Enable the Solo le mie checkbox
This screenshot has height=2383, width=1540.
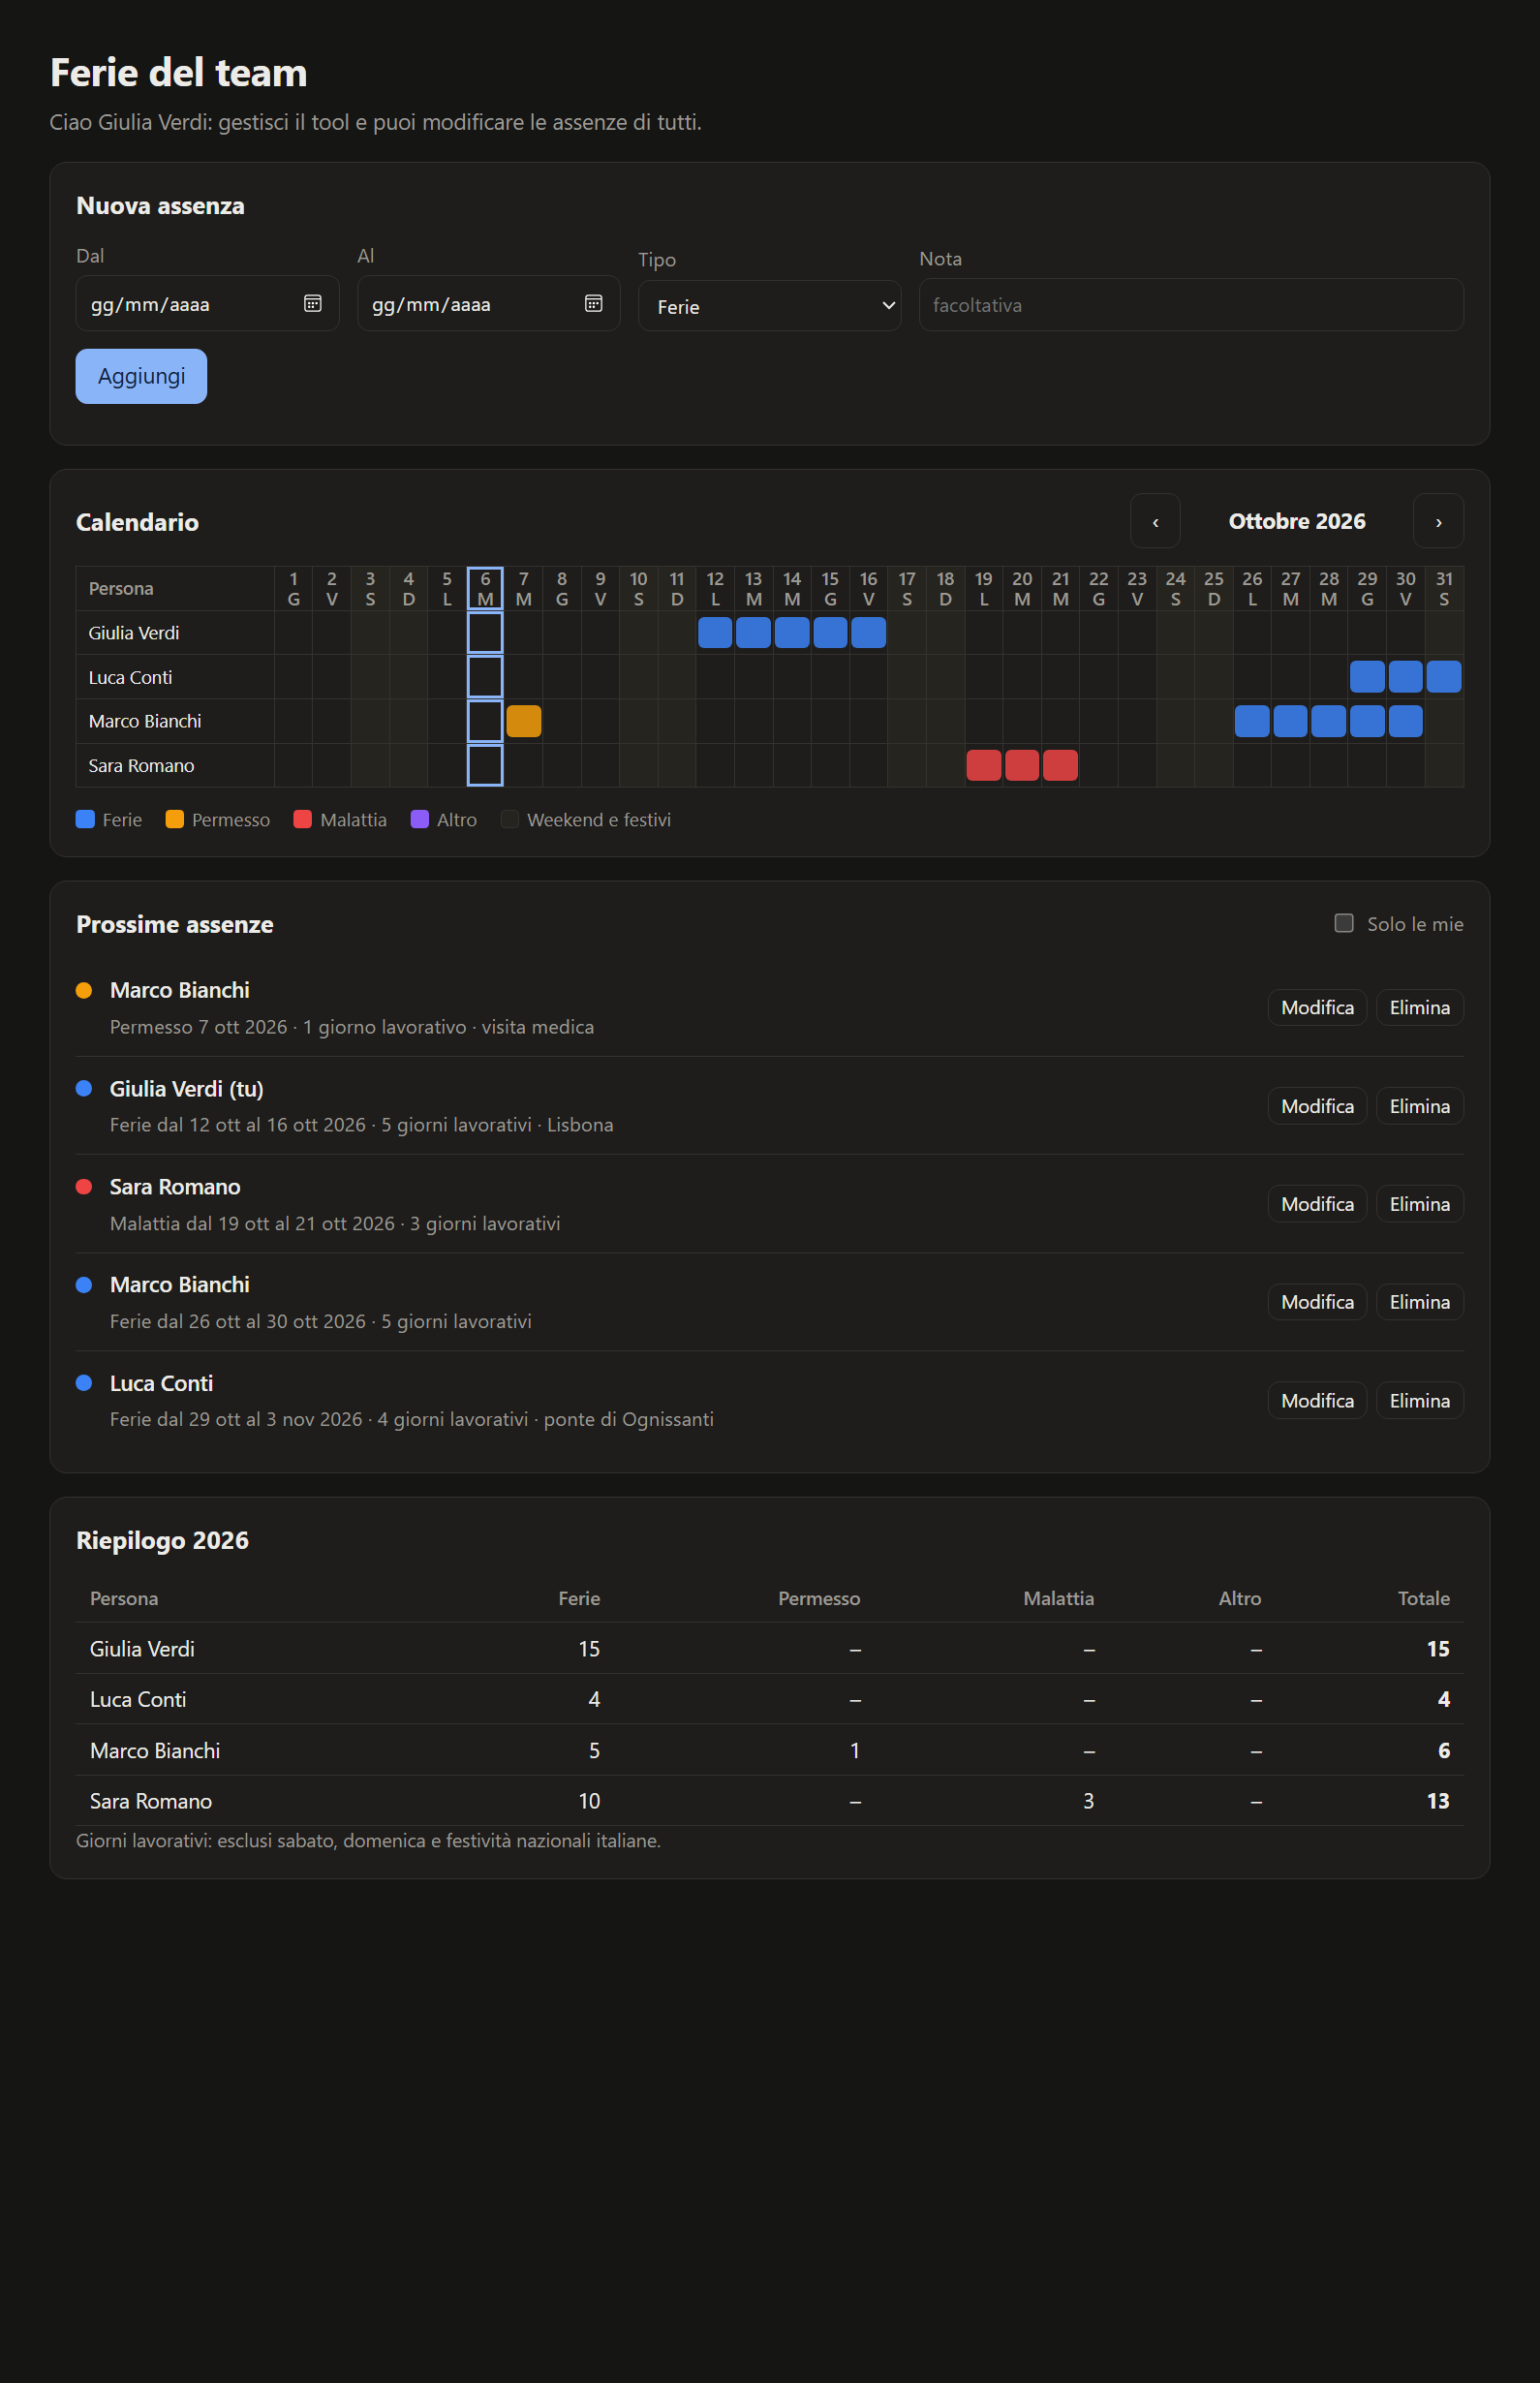pos(1344,923)
